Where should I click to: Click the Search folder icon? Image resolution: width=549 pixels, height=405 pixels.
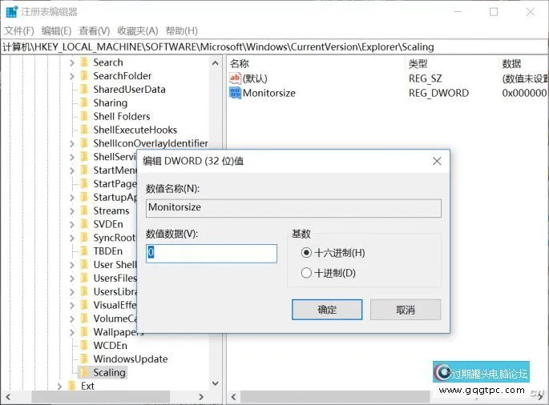click(x=84, y=62)
